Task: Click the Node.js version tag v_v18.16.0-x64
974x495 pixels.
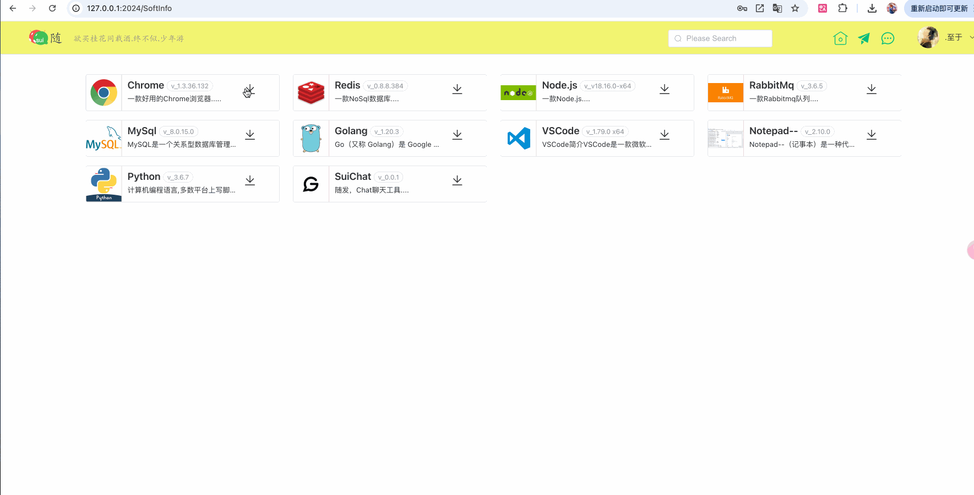Action: pyautogui.click(x=608, y=86)
